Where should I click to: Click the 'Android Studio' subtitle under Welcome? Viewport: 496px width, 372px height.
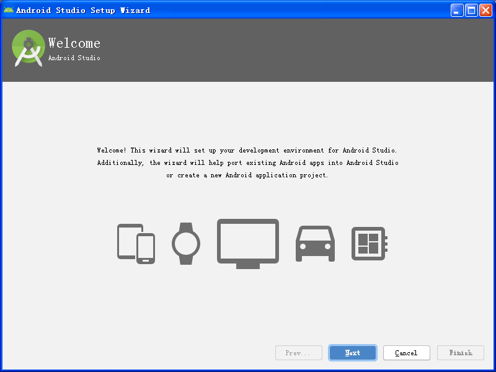pos(74,58)
